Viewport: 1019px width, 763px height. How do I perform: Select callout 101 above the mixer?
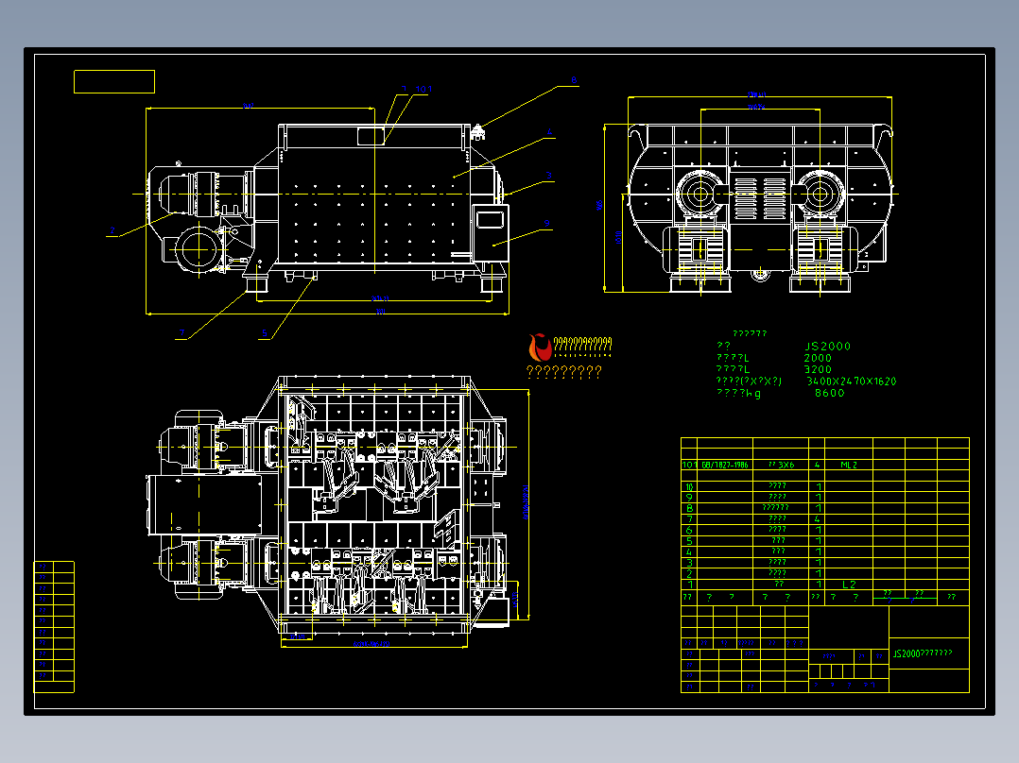(423, 90)
